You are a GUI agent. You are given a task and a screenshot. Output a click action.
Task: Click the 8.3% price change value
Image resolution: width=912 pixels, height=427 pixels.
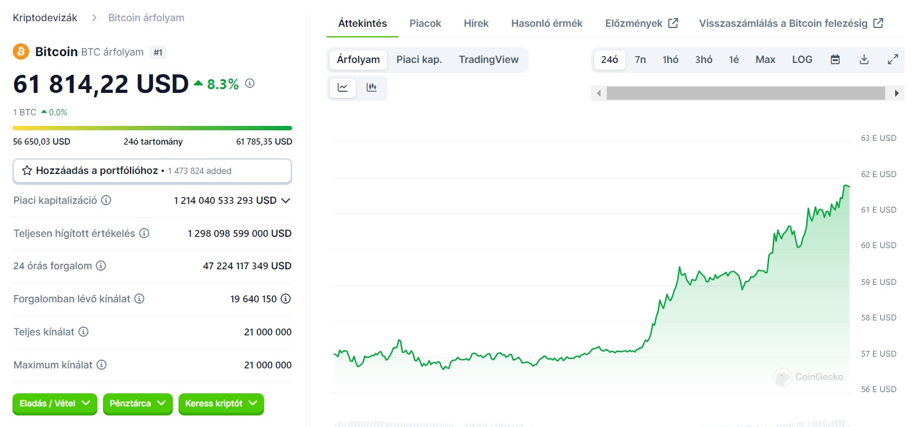pyautogui.click(x=223, y=84)
